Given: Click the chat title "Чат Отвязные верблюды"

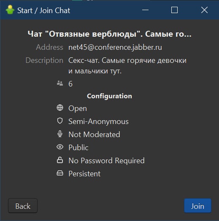Looking at the screenshot, I should coord(110,34).
